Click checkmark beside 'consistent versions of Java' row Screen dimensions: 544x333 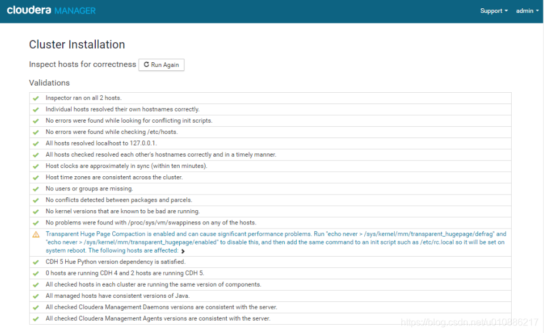(x=36, y=296)
